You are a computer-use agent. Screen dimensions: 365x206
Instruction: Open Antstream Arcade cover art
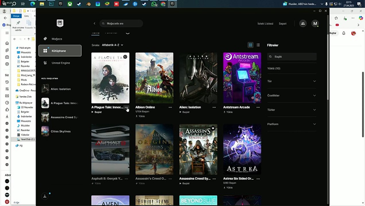pos(242,78)
